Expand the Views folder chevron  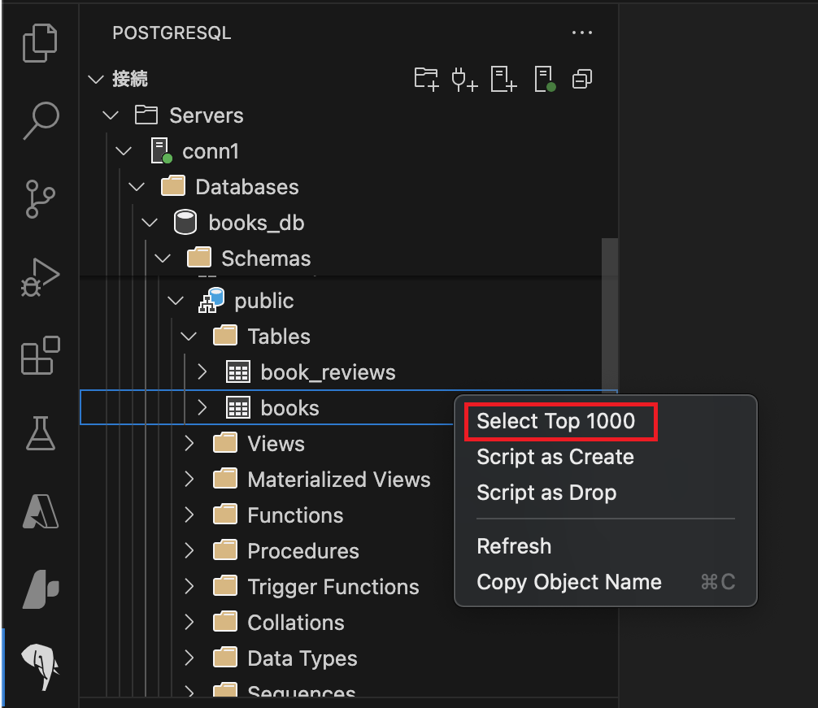189,444
